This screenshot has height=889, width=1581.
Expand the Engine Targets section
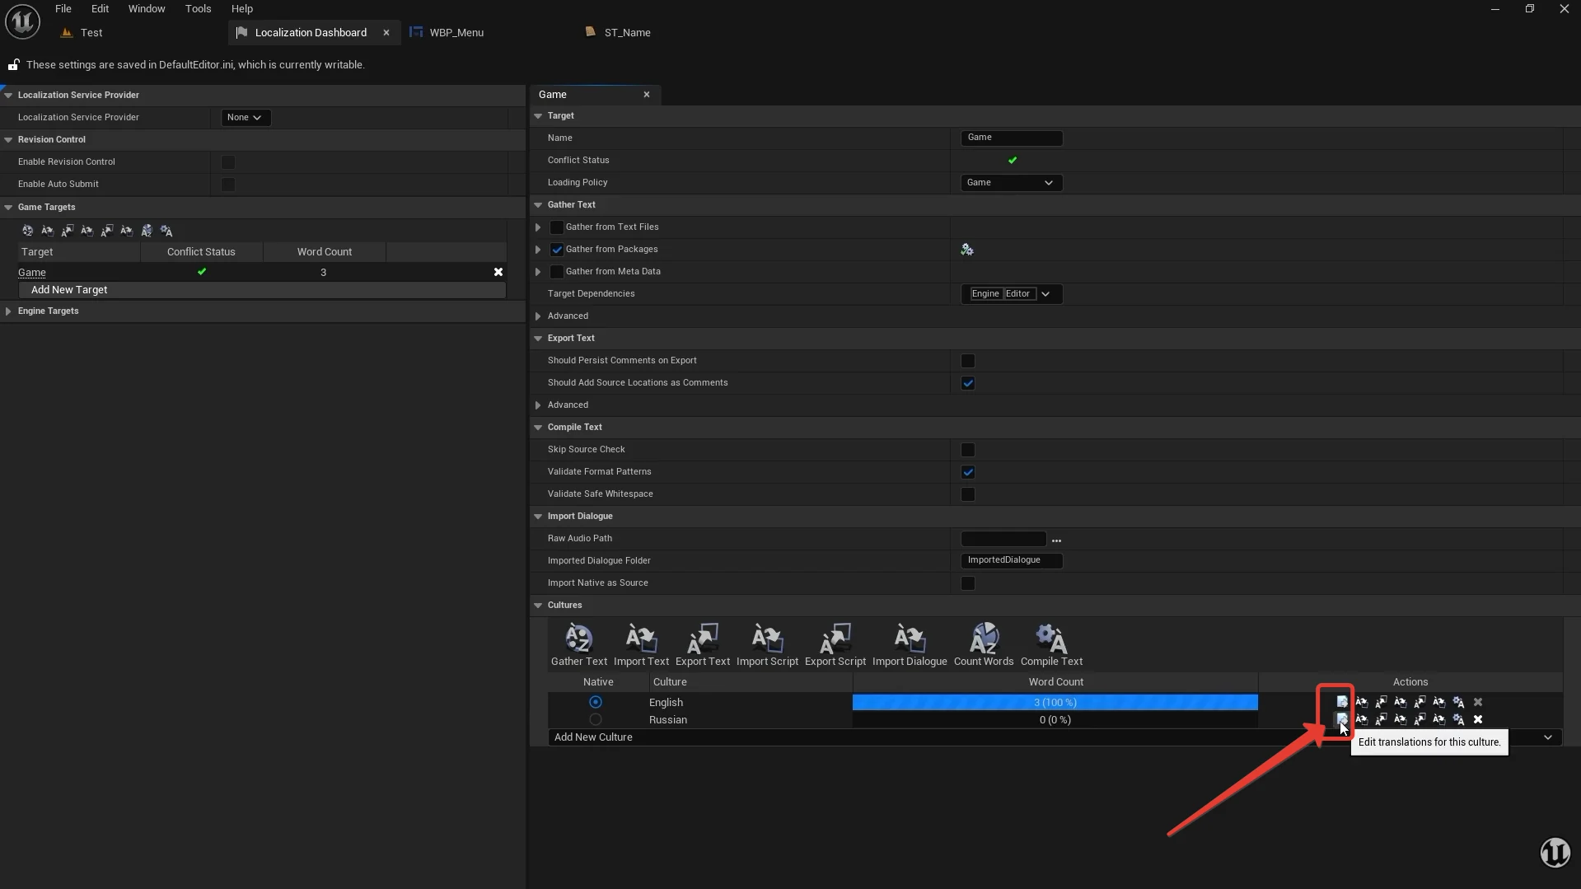point(8,311)
